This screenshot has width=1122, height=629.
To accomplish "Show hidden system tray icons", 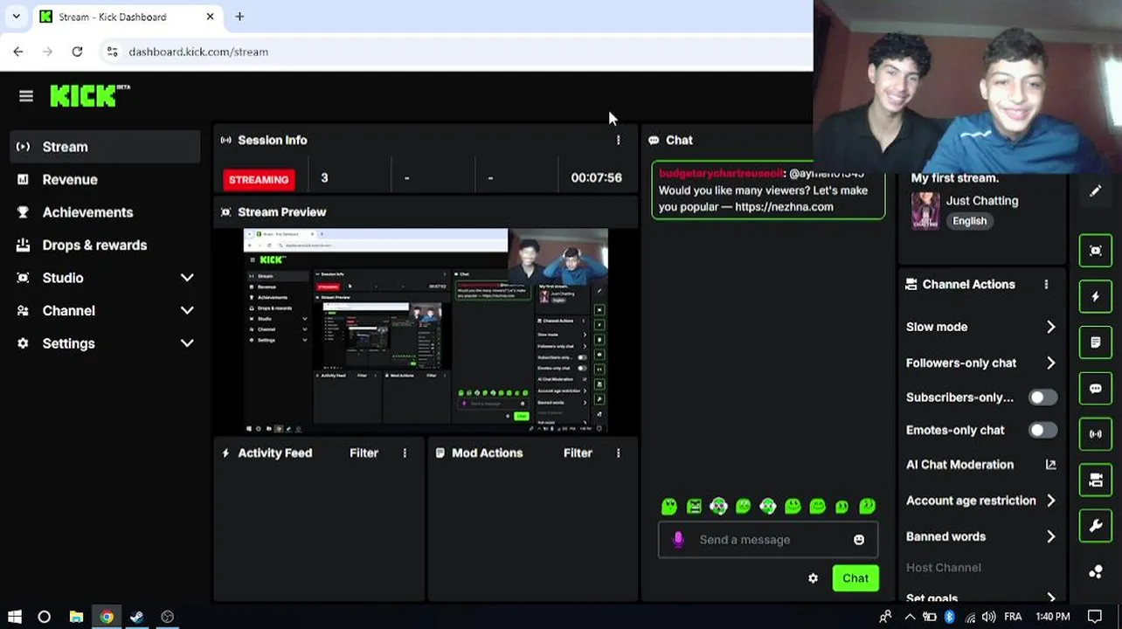I will pyautogui.click(x=909, y=617).
